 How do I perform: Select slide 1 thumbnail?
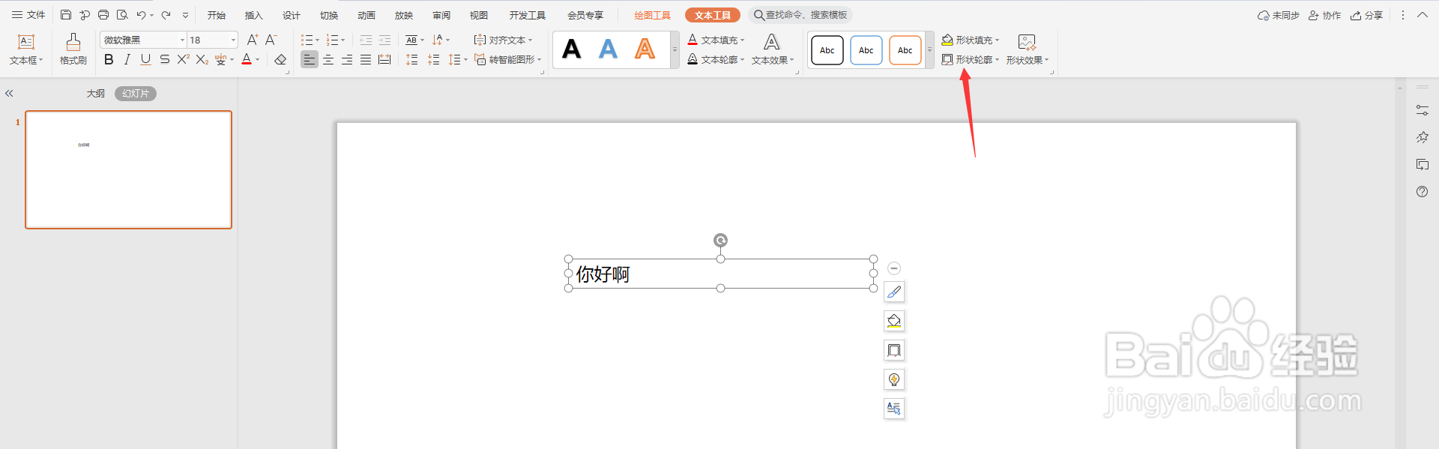pyautogui.click(x=129, y=169)
